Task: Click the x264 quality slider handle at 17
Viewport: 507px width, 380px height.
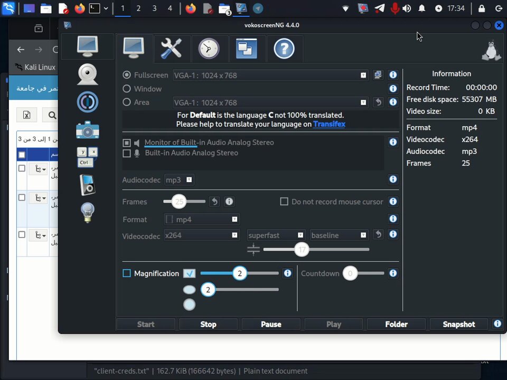Action: tap(302, 250)
